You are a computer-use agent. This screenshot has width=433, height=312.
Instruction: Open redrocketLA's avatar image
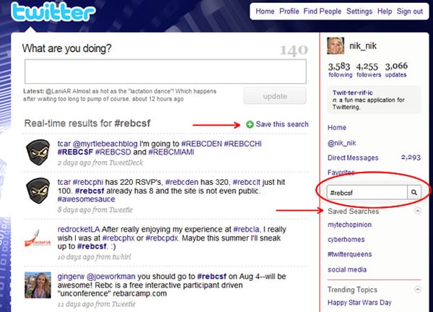coord(38,237)
